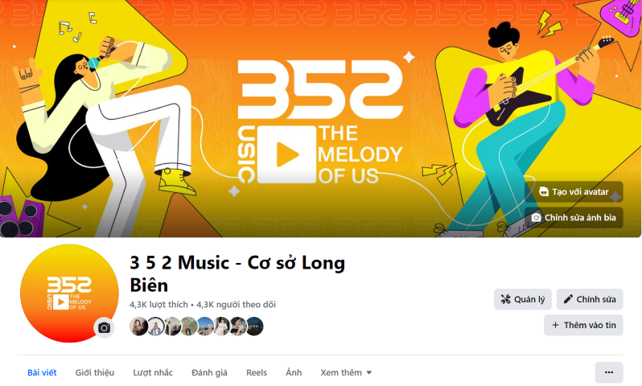642x386 pixels.
Task: Open the 352 Music profile picture
Action: coord(69,294)
